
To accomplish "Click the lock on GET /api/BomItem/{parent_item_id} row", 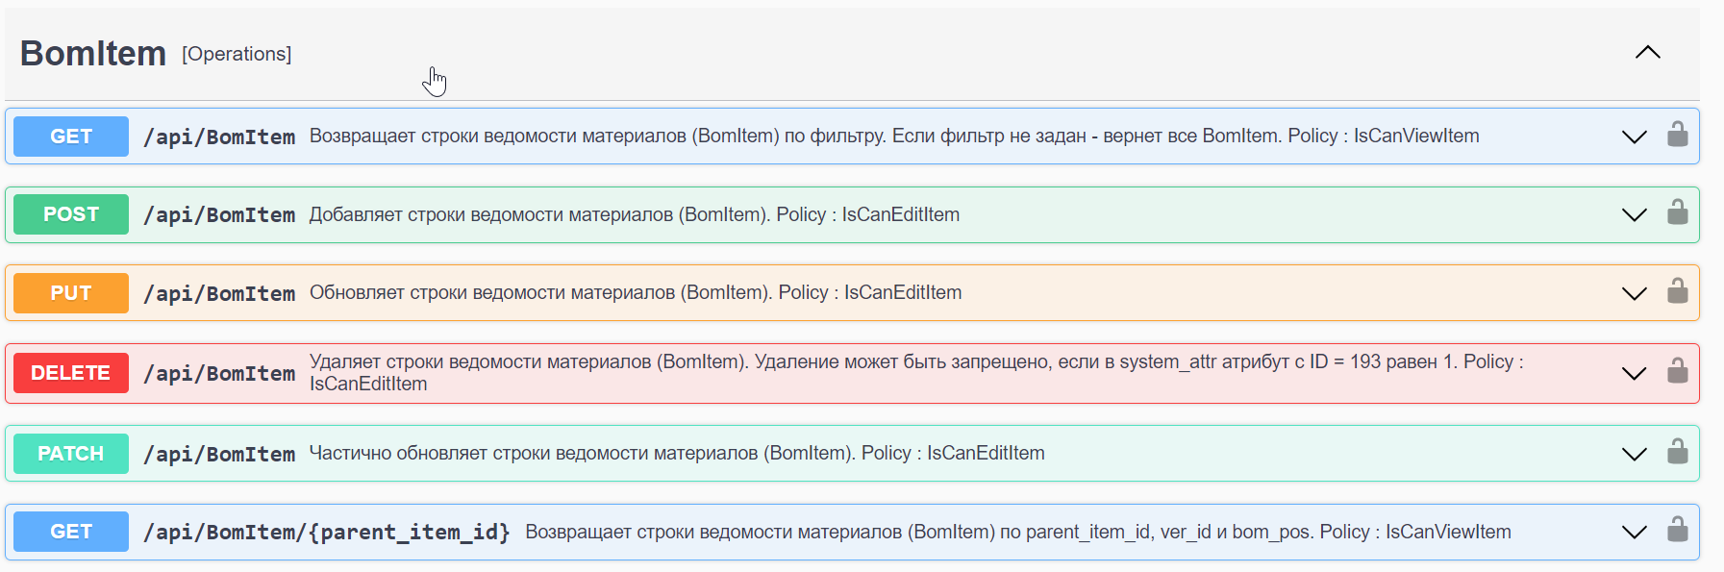I will [1677, 530].
